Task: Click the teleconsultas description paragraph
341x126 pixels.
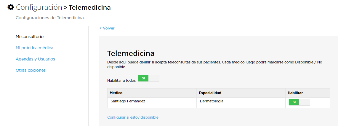Action: tap(215, 65)
